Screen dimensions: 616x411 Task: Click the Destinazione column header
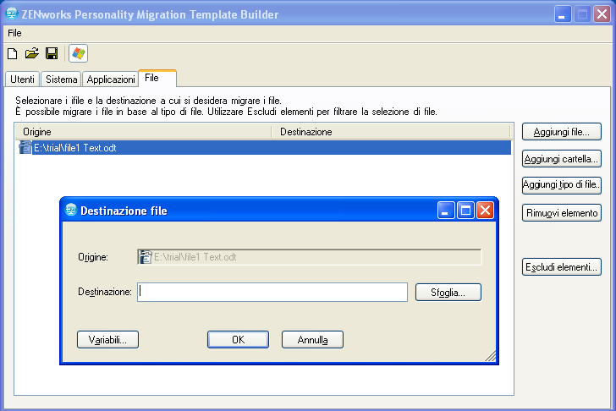(391, 132)
